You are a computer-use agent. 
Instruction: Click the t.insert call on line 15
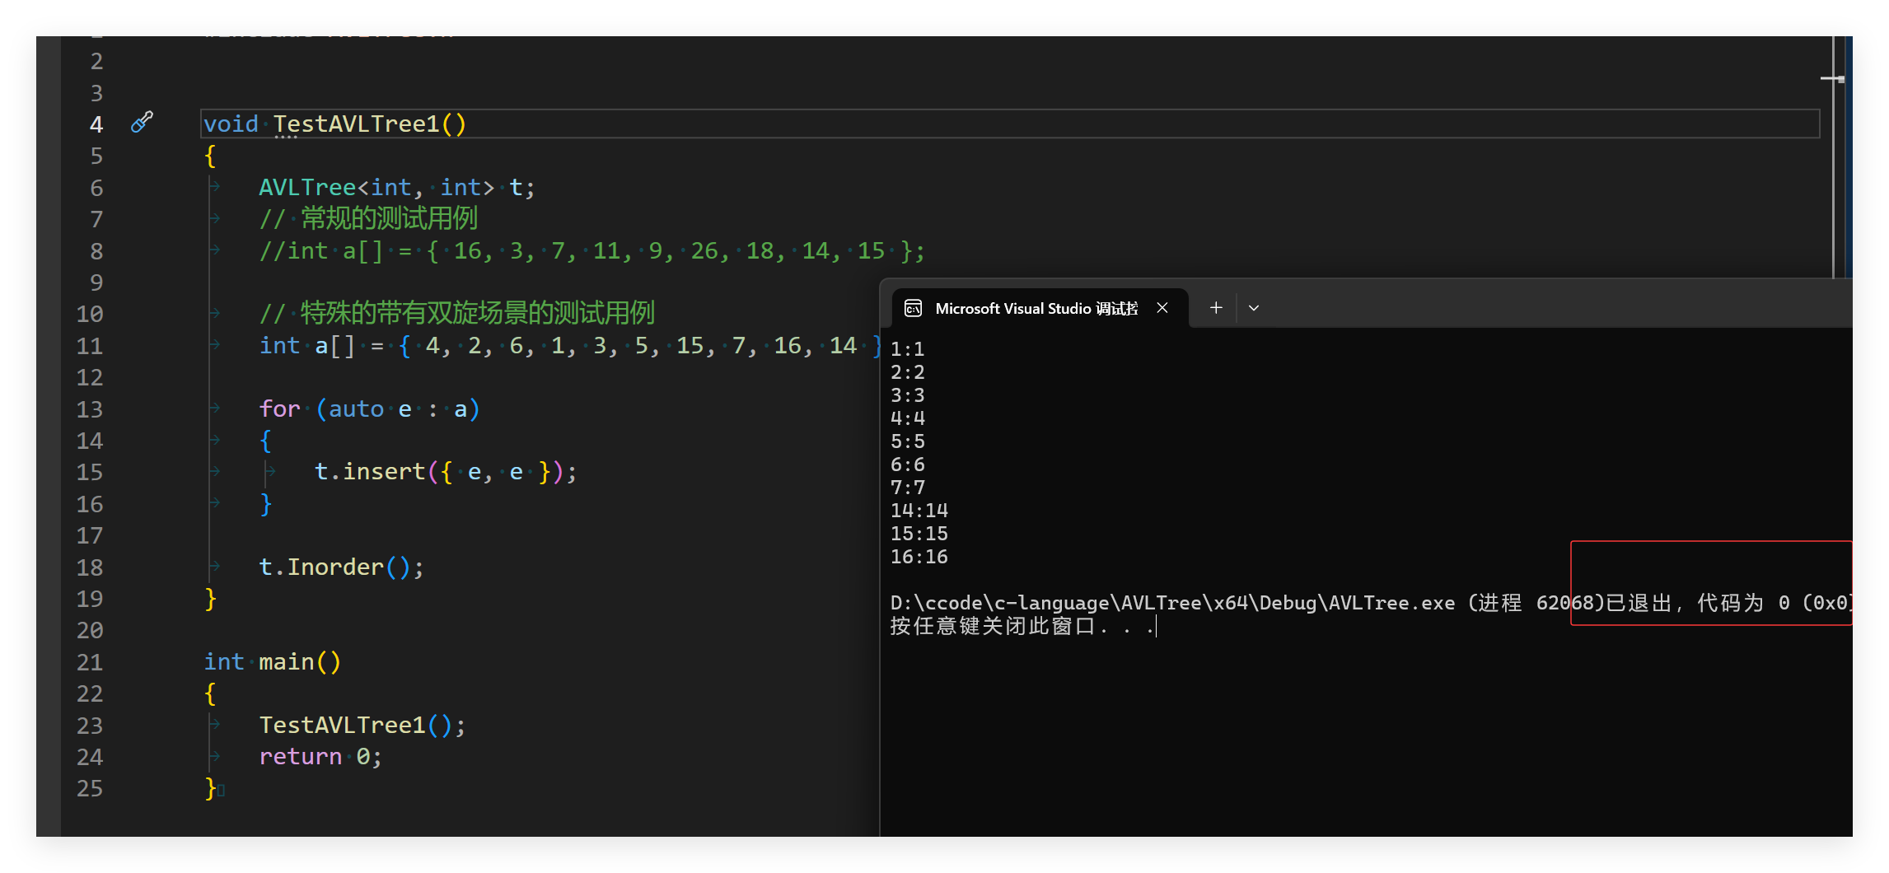click(x=445, y=472)
